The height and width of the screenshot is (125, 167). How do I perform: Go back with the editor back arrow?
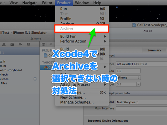click(50, 44)
